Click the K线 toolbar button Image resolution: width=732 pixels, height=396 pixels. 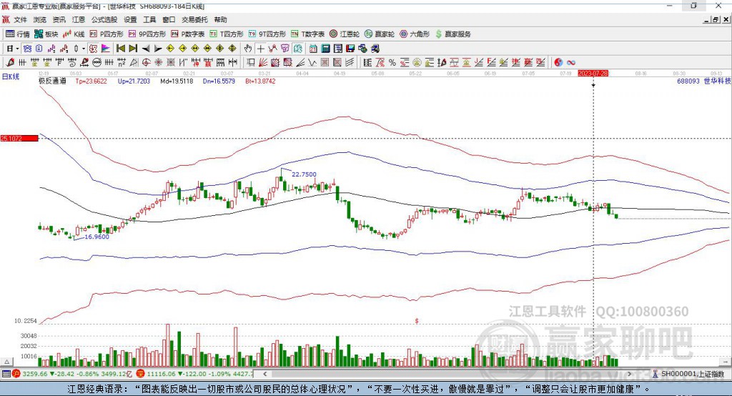point(74,34)
